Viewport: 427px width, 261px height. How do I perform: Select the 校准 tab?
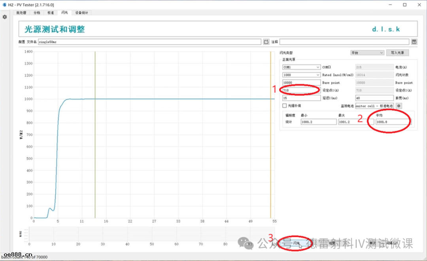click(x=51, y=13)
